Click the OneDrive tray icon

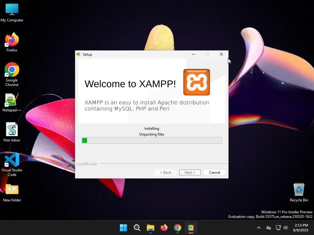point(269,228)
